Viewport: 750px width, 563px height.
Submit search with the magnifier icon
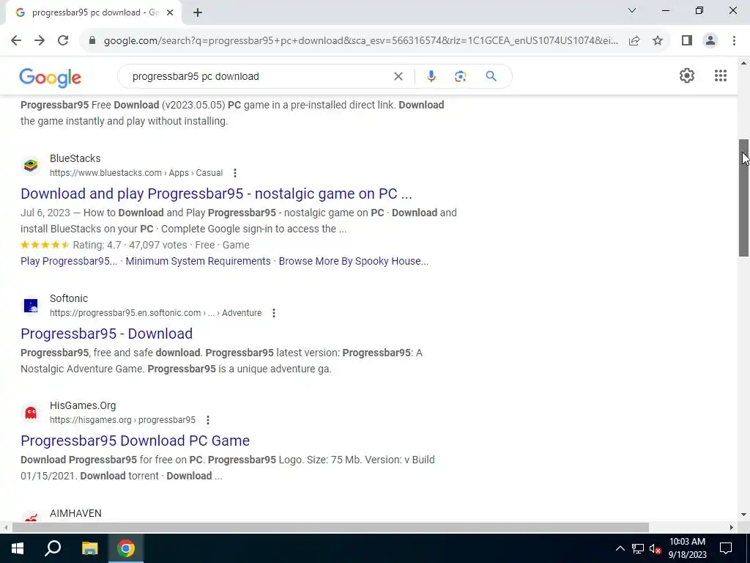point(491,76)
